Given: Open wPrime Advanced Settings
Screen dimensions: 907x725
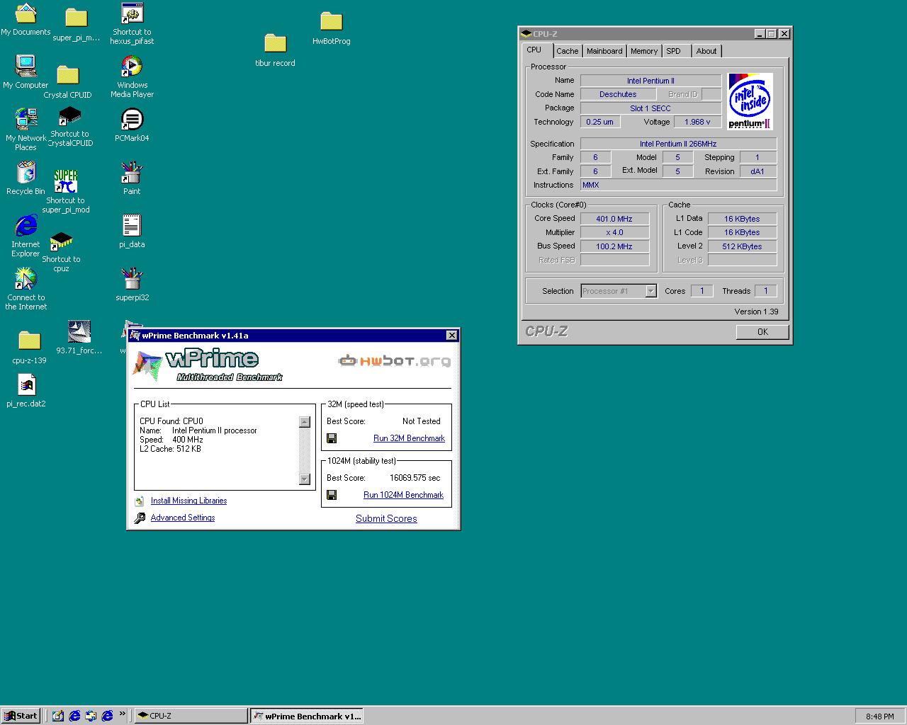Looking at the screenshot, I should coord(183,518).
